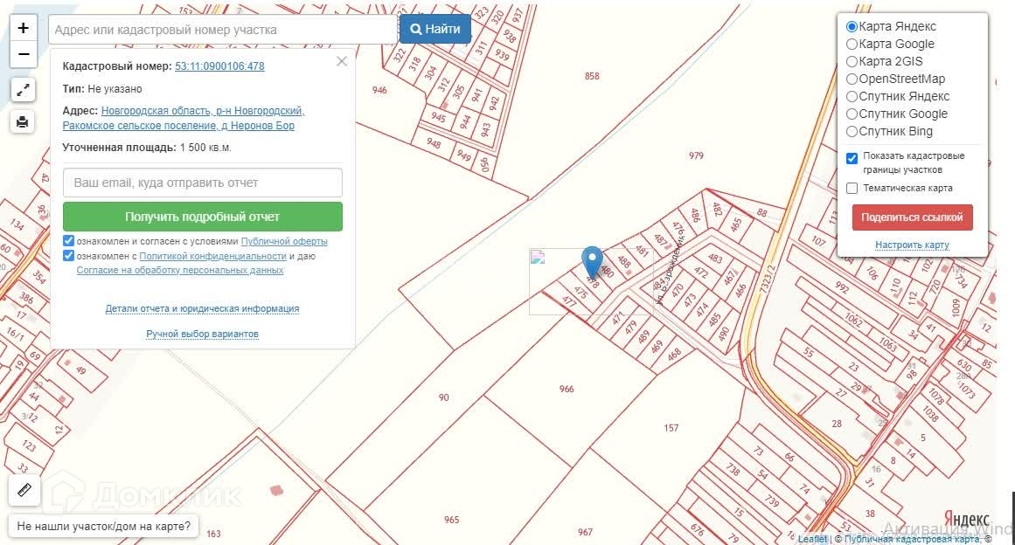
Task: Close the cadastral info panel
Action: pos(342,61)
